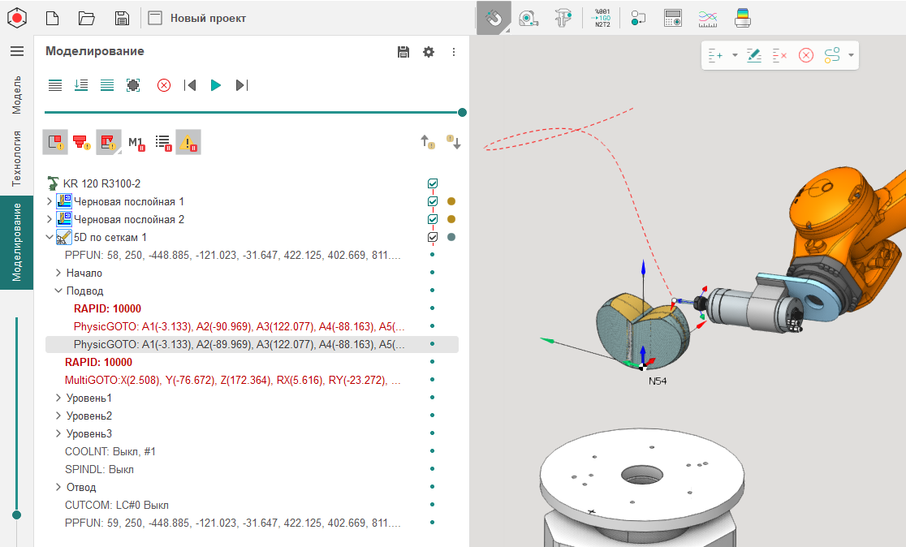Switch to the Модель side tab
Viewport: 906px width, 547px height.
point(16,95)
